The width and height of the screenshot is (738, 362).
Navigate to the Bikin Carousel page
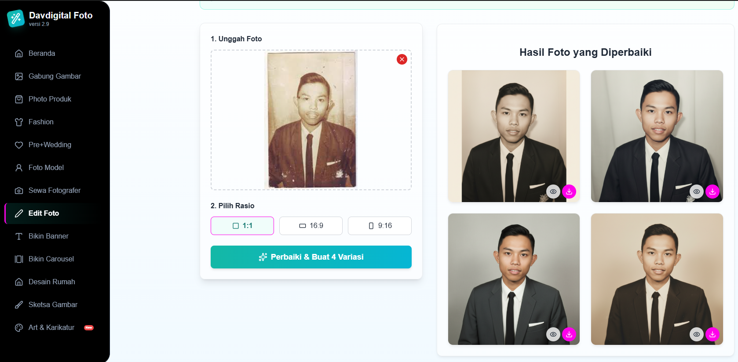click(x=51, y=259)
